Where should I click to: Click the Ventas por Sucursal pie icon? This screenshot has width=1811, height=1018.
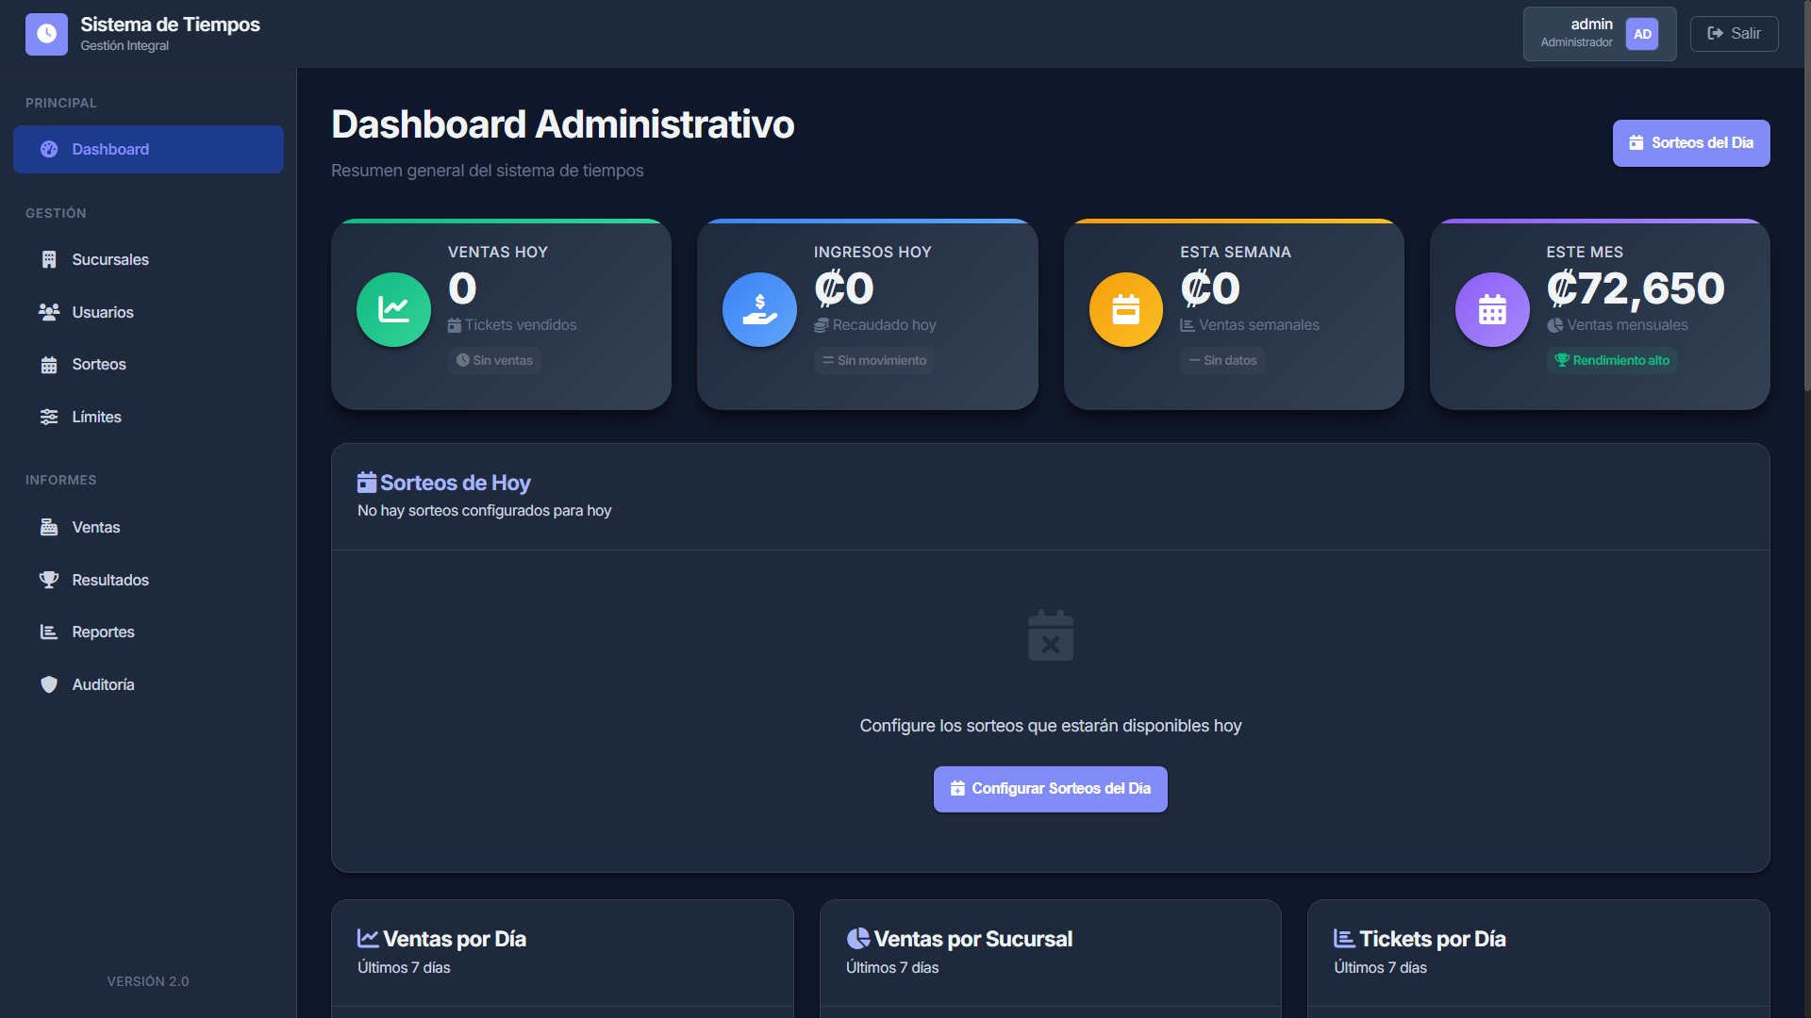pos(857,939)
